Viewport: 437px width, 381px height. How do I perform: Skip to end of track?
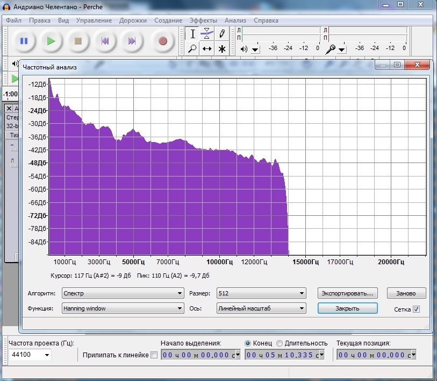point(132,41)
